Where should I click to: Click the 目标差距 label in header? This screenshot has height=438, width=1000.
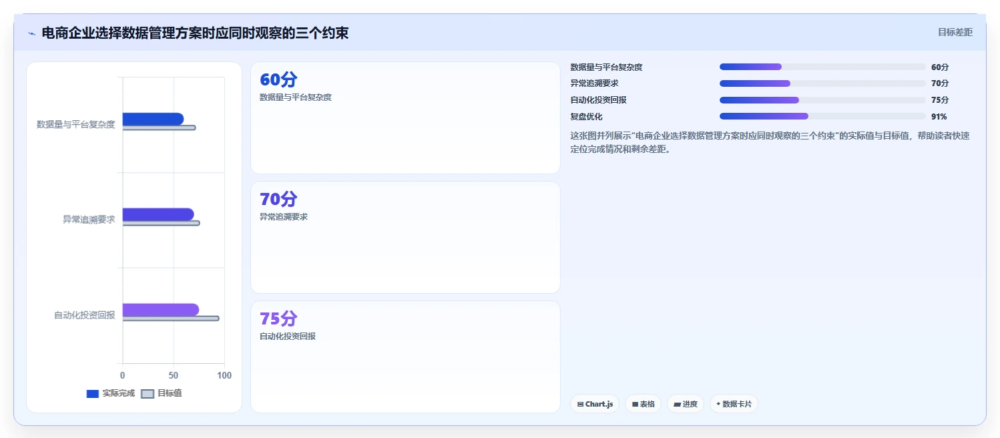pyautogui.click(x=955, y=32)
